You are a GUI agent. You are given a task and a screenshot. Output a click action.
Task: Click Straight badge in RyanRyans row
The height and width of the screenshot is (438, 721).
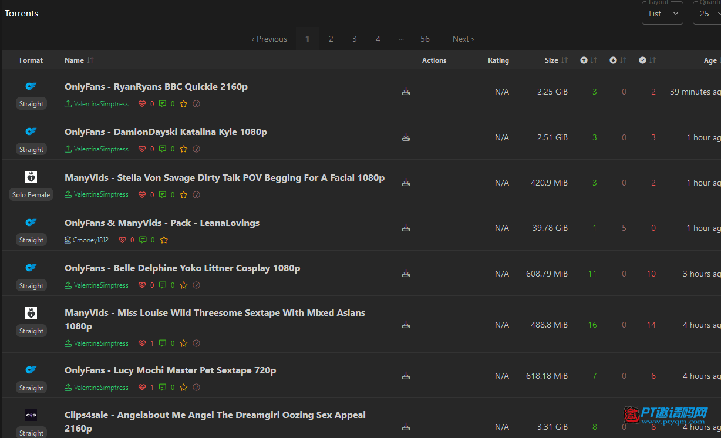point(31,104)
